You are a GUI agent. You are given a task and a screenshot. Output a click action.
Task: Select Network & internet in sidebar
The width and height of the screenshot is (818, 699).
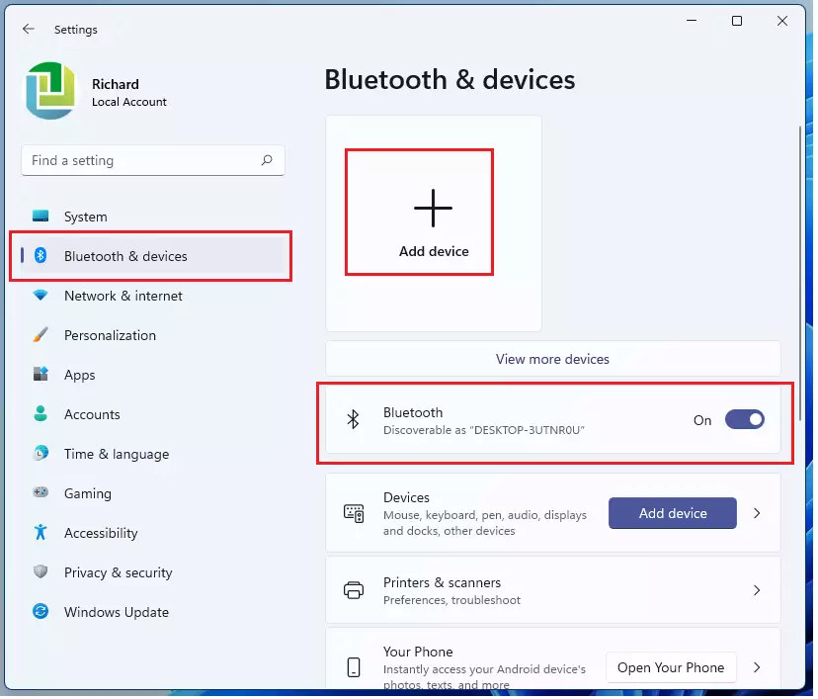pos(153,297)
